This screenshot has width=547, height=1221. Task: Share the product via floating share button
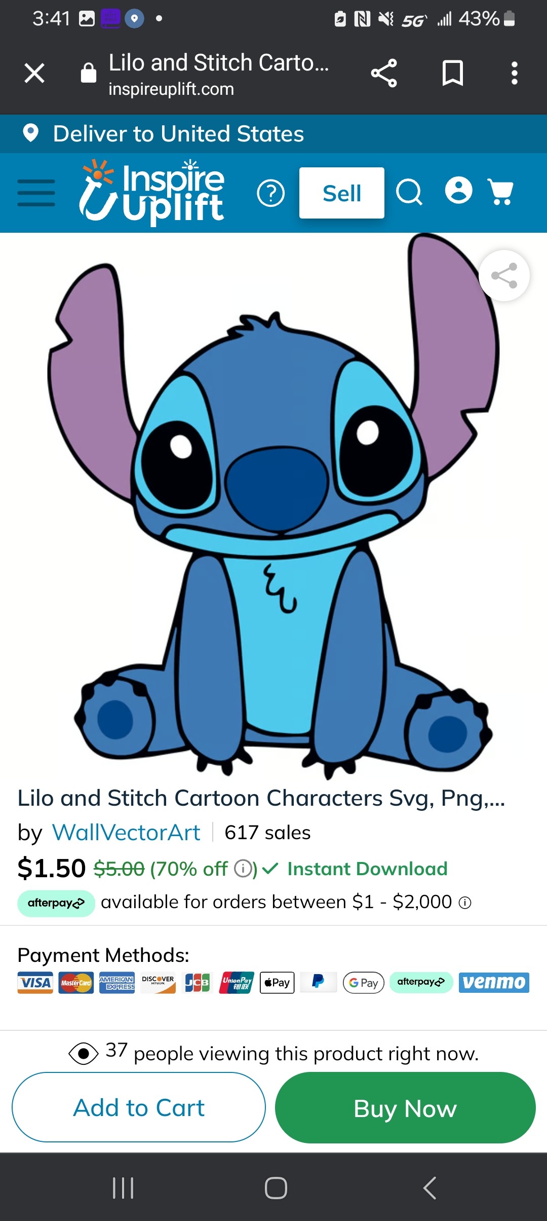(x=504, y=276)
